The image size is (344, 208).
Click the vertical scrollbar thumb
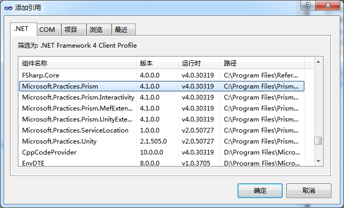pos(318,141)
